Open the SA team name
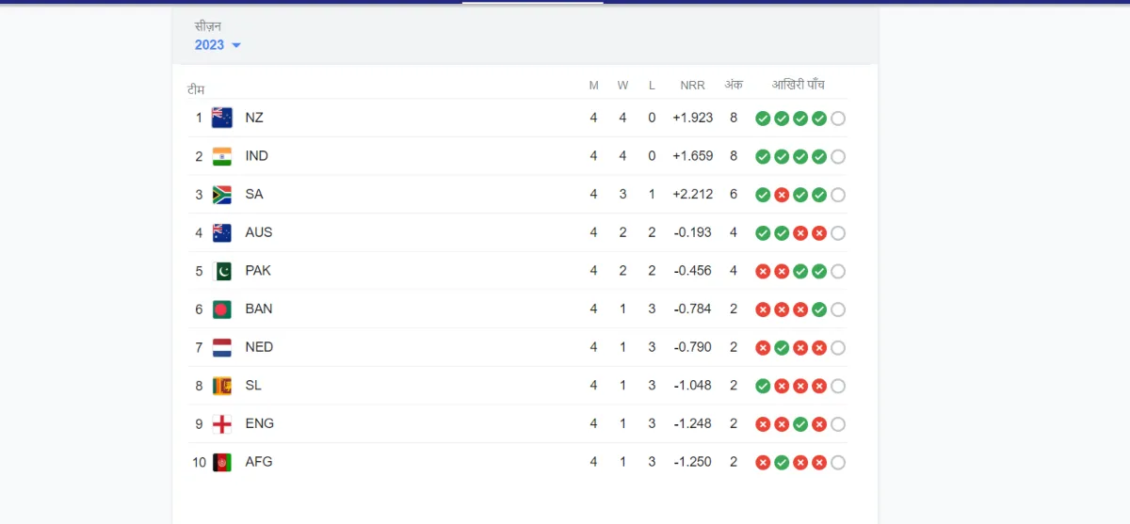The image size is (1130, 524). point(254,194)
